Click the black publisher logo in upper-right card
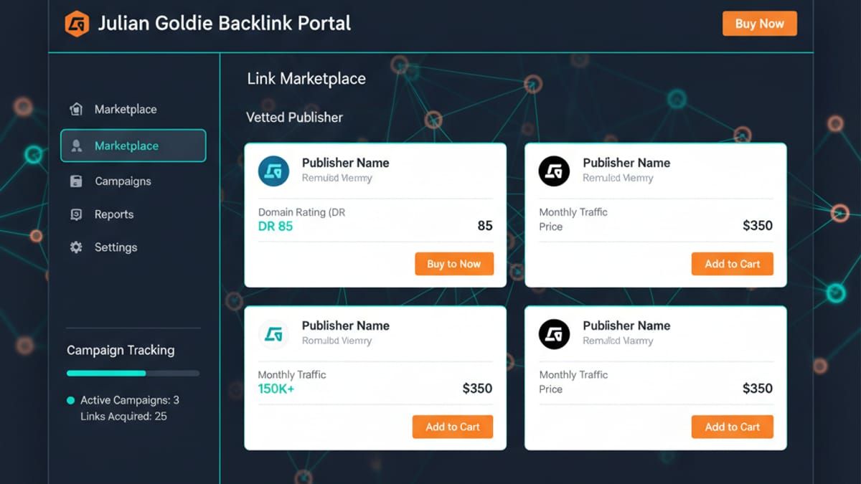Image resolution: width=861 pixels, height=484 pixels. pos(554,172)
